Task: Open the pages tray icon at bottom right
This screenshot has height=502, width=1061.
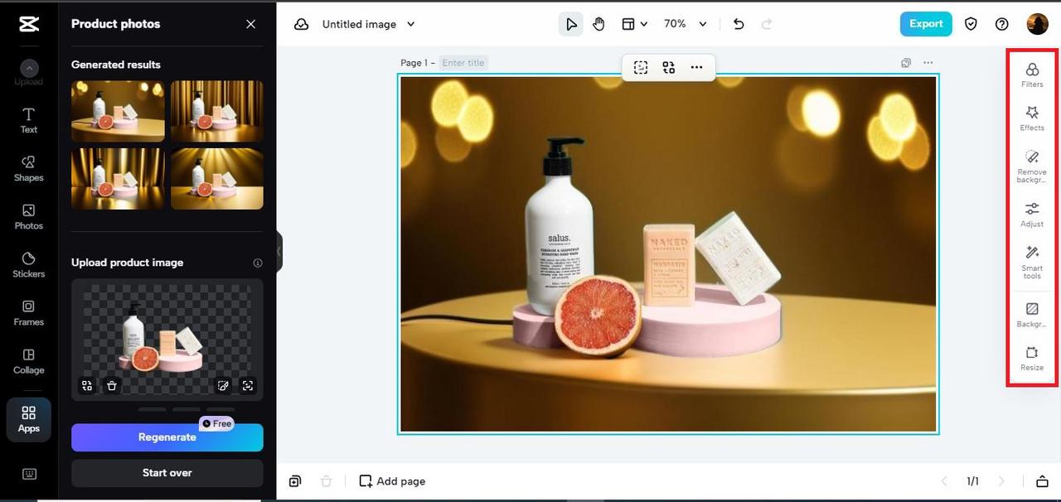Action: point(1042,481)
